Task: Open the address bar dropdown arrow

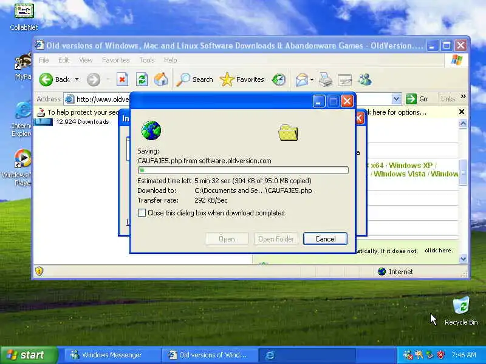Action: [396, 99]
